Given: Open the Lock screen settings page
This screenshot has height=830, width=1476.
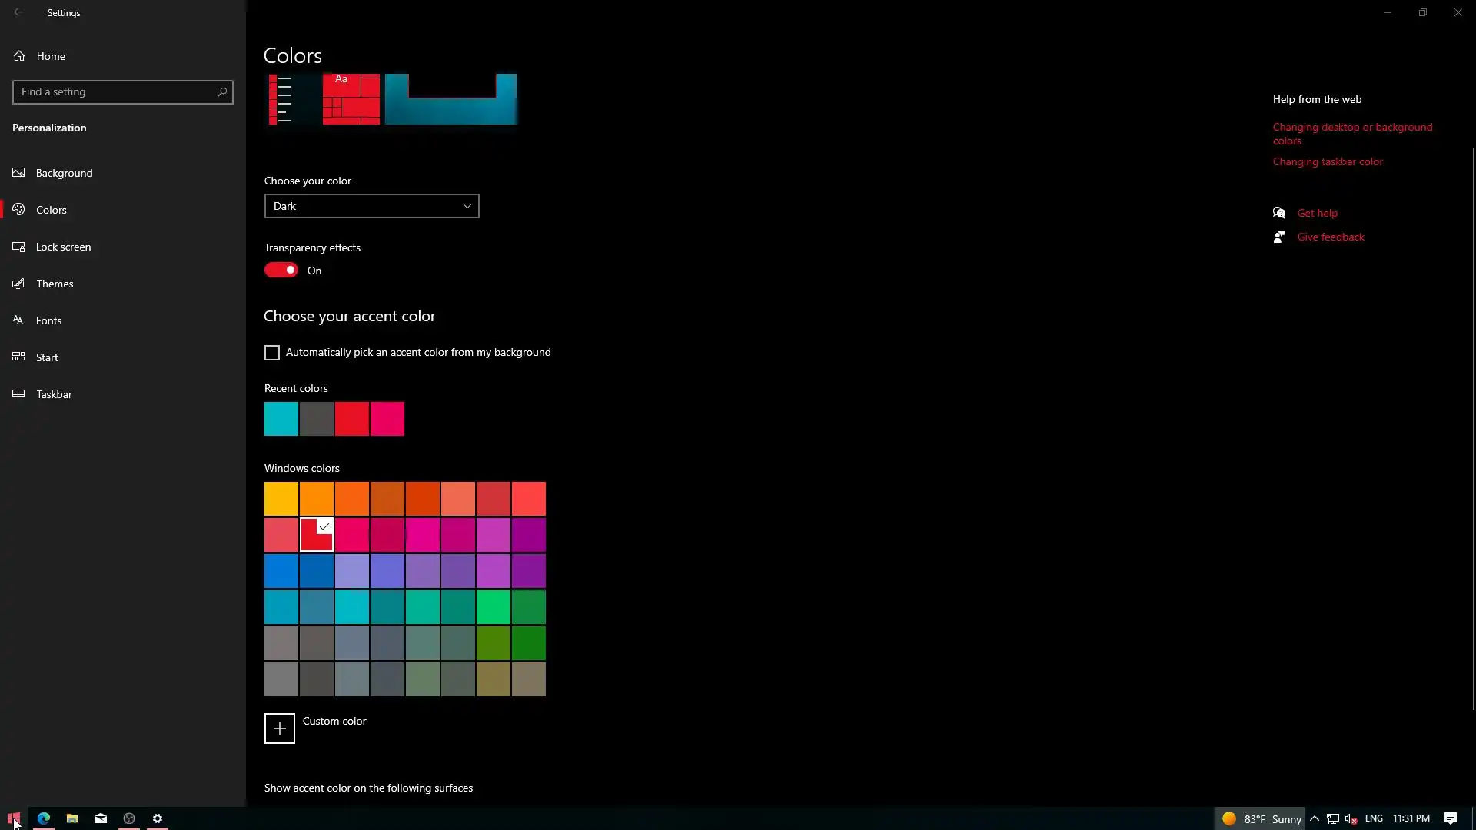Looking at the screenshot, I should 63,247.
